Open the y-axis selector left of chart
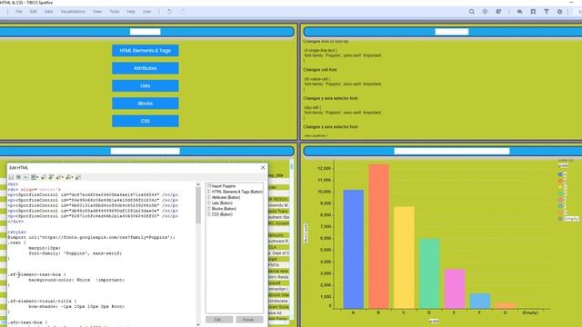Image resolution: width=582 pixels, height=327 pixels. click(x=306, y=233)
